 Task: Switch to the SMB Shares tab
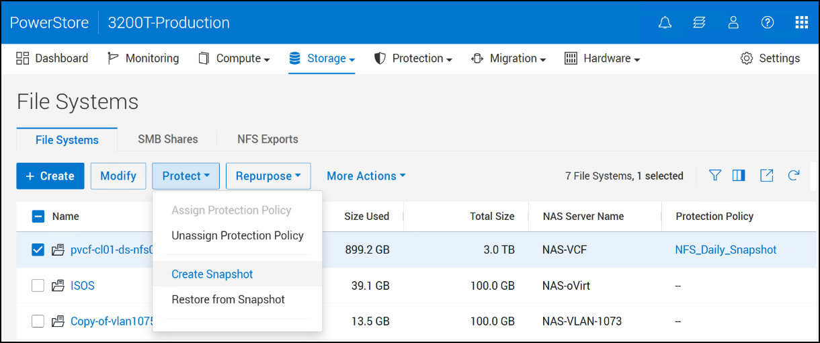(168, 139)
